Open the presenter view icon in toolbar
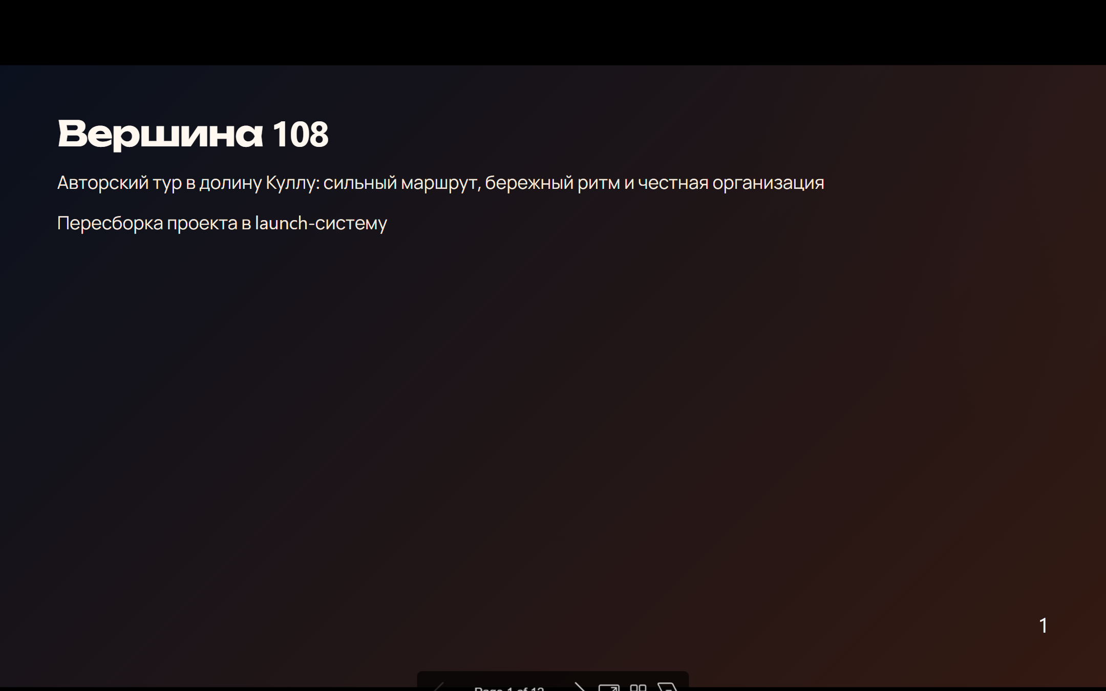Image resolution: width=1106 pixels, height=691 pixels. tap(668, 687)
